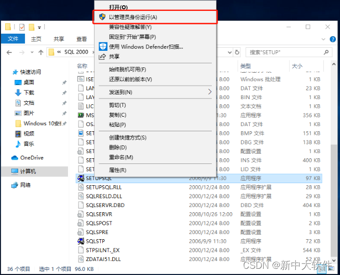Sort by the Size column header
Screen dimensions: 340x275
click(x=297, y=66)
